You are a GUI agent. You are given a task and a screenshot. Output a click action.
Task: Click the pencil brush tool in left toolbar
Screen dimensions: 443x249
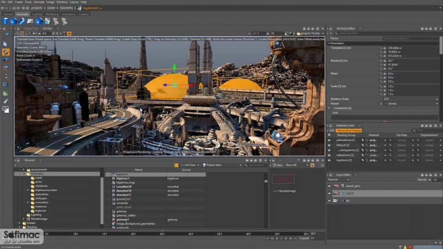pyautogui.click(x=6, y=101)
